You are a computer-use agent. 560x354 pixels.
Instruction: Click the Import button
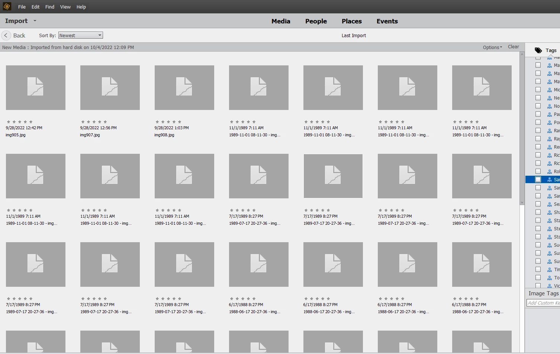(x=16, y=21)
